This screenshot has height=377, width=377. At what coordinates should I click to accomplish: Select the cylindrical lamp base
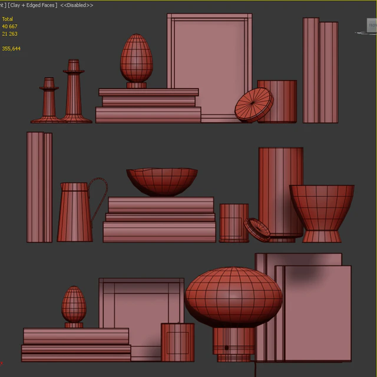(x=234, y=344)
